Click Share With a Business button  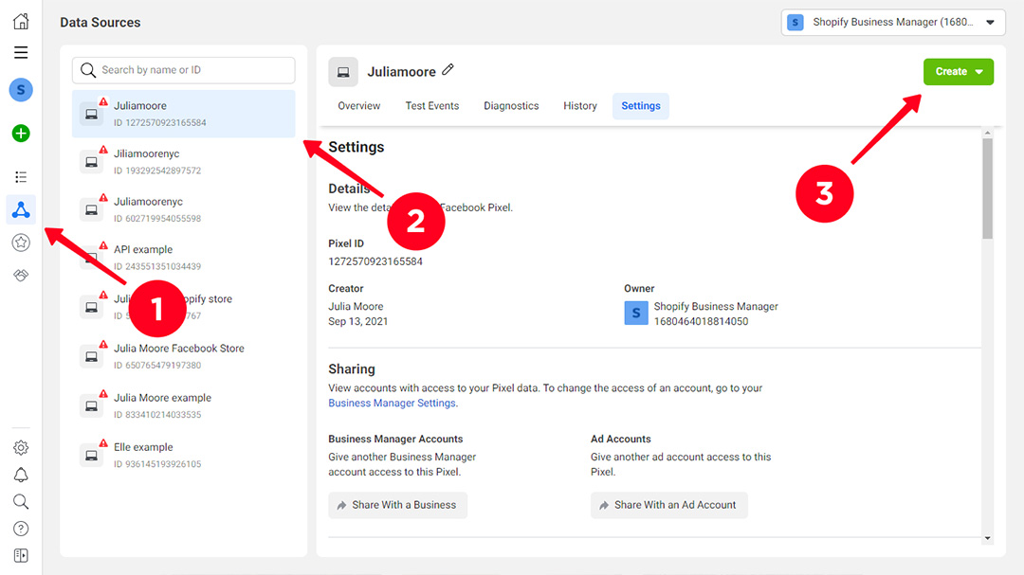[397, 505]
